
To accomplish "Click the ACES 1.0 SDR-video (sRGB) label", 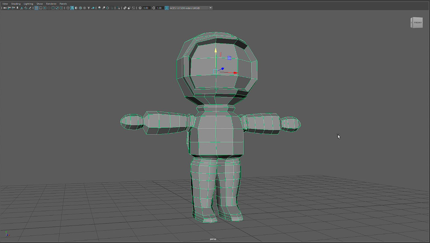I will click(x=185, y=8).
